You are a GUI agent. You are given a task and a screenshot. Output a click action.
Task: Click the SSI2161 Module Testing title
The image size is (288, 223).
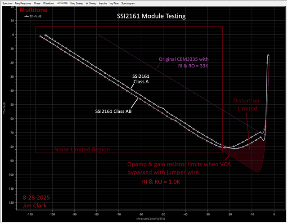[x=151, y=16]
